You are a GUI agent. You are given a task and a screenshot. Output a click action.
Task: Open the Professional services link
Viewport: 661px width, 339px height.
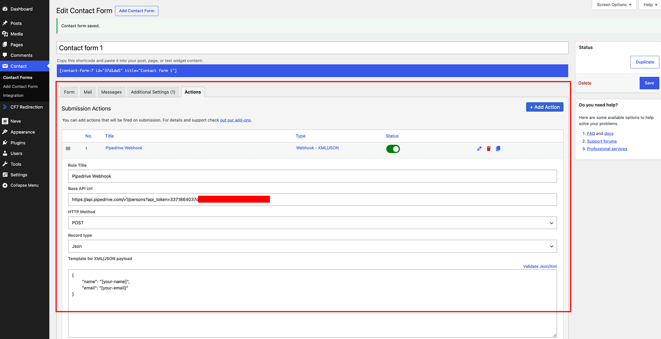[x=607, y=149]
